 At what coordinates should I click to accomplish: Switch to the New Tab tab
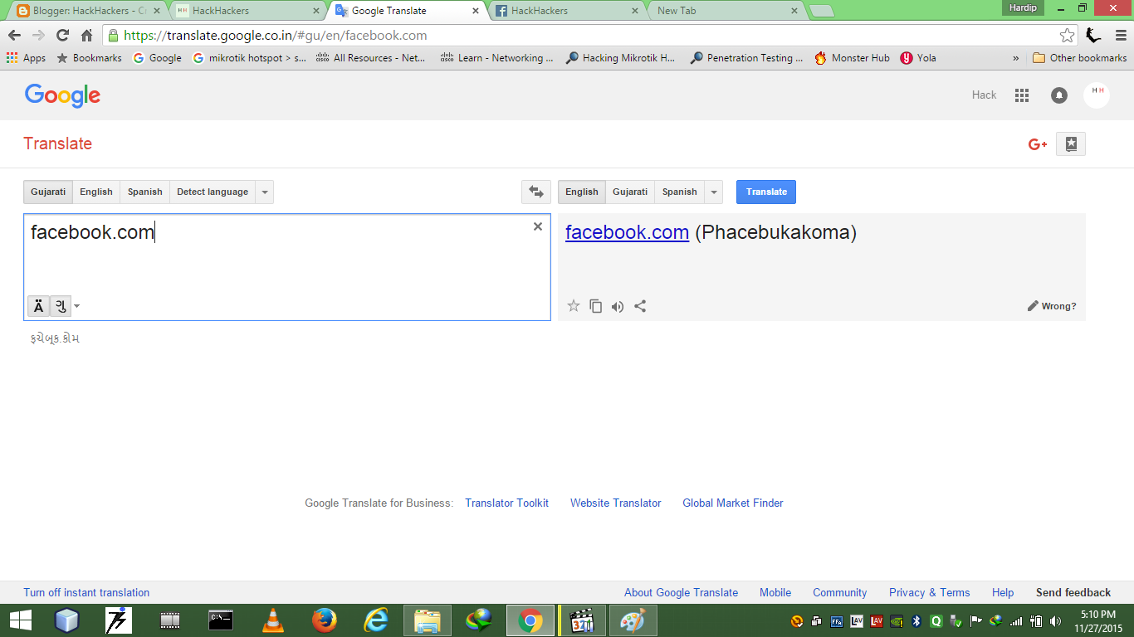[726, 11]
